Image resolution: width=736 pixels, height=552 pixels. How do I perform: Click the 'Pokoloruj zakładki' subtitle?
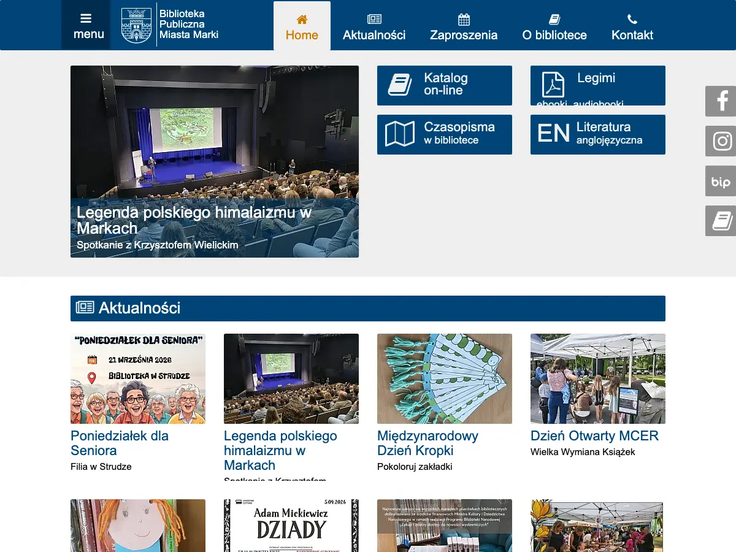415,466
